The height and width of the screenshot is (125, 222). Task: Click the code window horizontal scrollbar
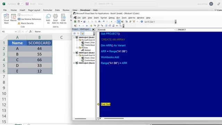click(x=114, y=118)
